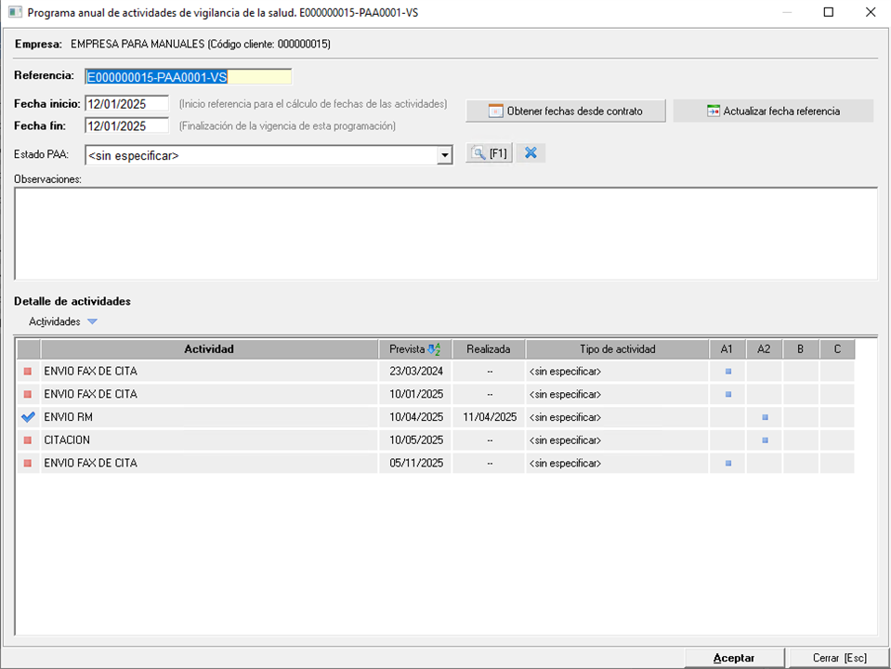
Task: Click the magnifier search [F1] button
Action: 489,153
